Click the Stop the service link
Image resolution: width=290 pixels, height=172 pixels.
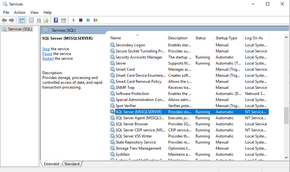[x=46, y=49]
